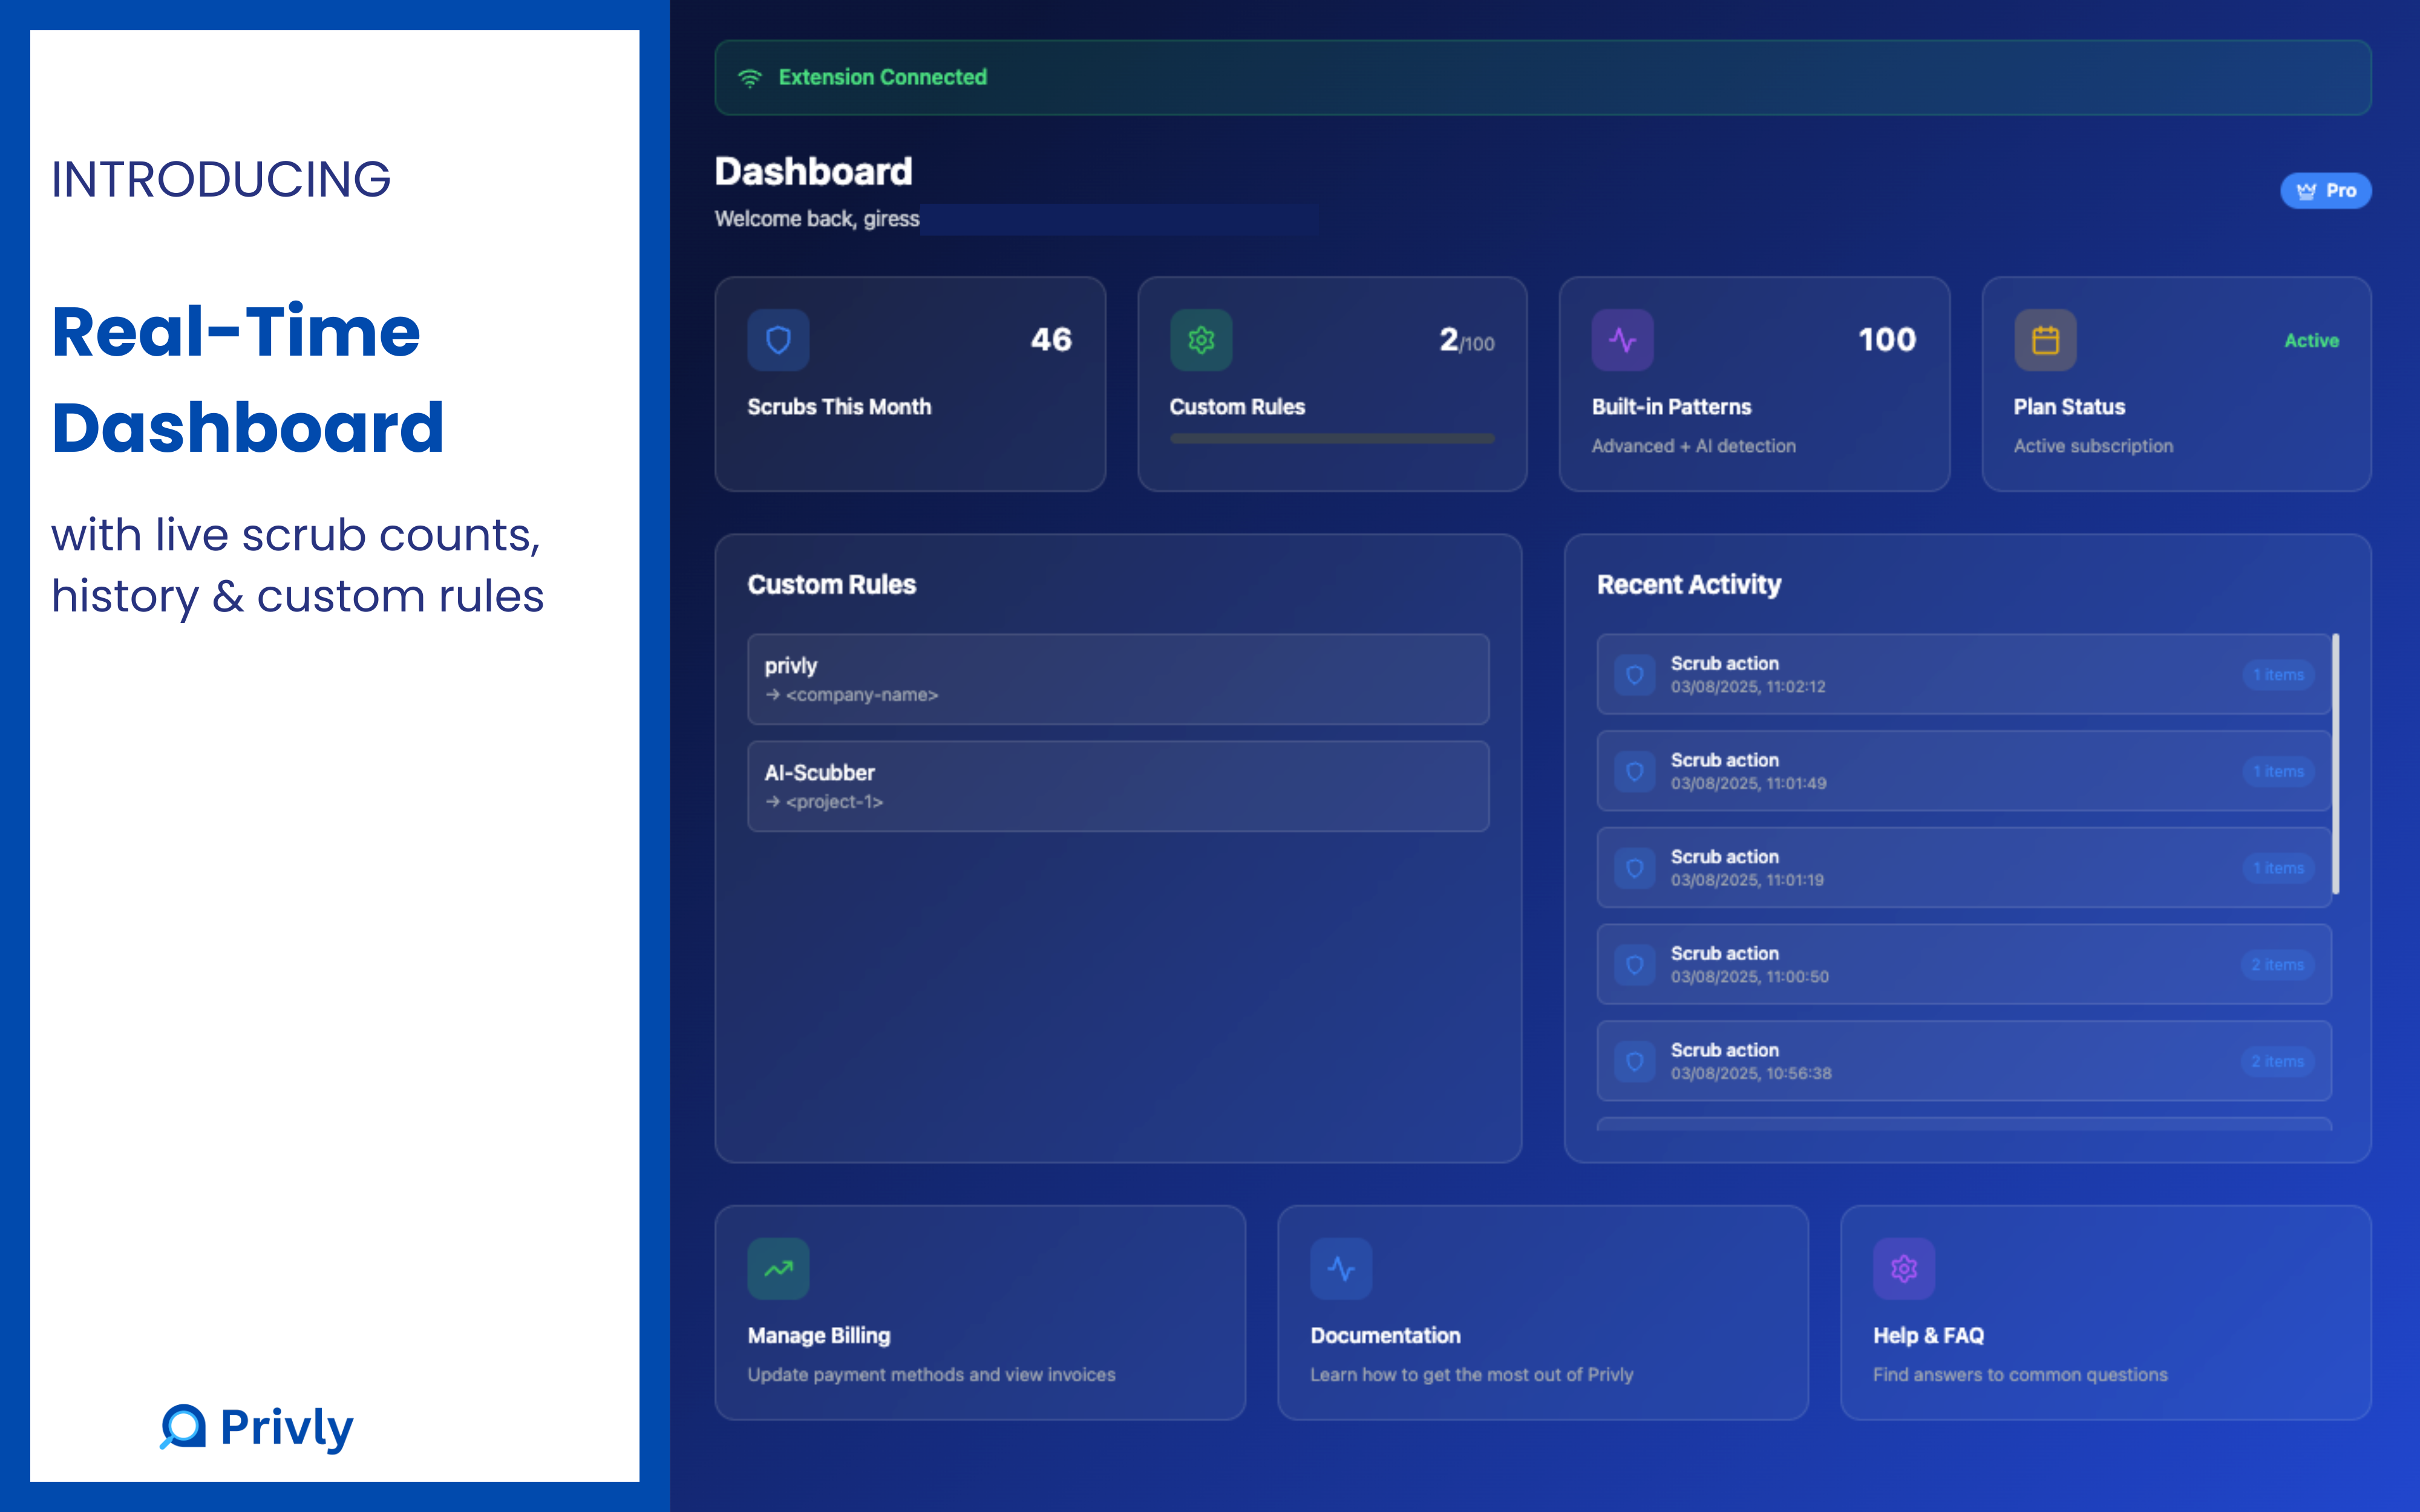Click the arrow before <company-name>
This screenshot has height=1512, width=2420.
(x=772, y=694)
